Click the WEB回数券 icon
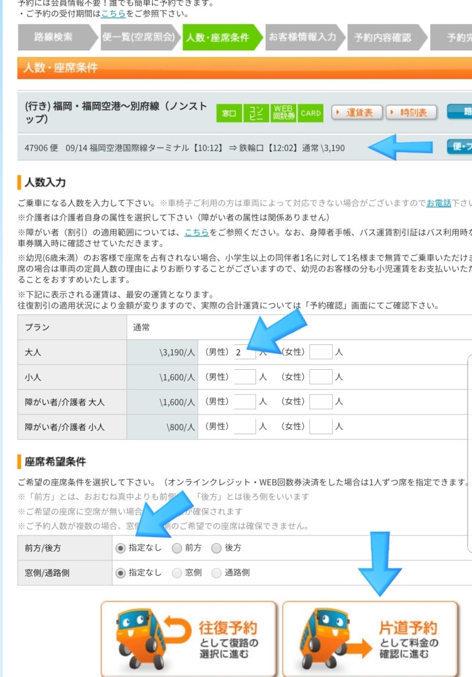 pos(283,113)
